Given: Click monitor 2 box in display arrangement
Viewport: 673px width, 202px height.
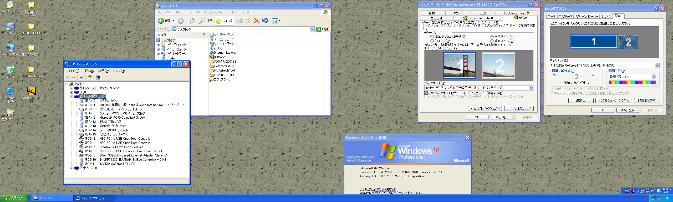Looking at the screenshot, I should click(628, 42).
